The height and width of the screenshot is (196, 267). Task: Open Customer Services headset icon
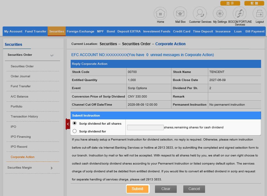pos(200,14)
